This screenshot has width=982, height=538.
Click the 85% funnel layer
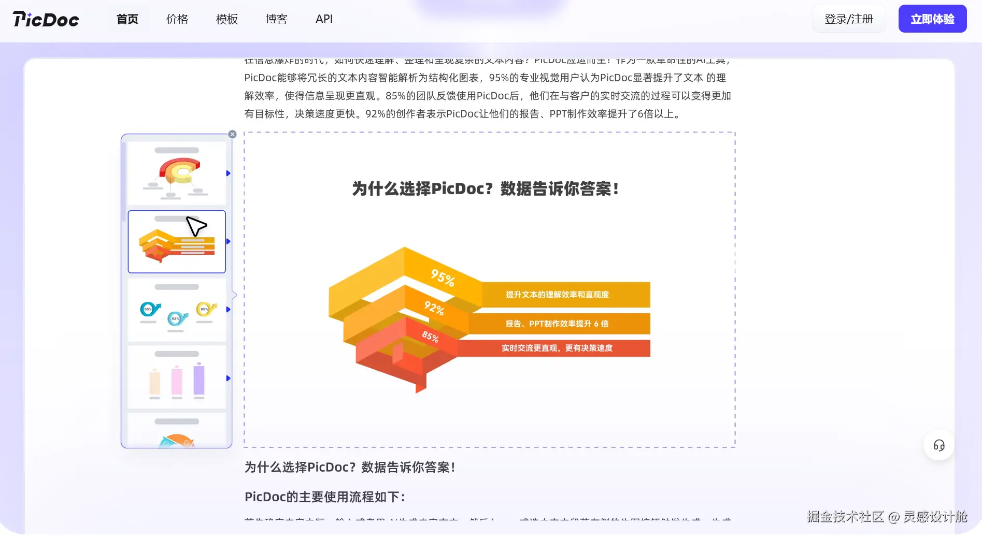click(430, 337)
